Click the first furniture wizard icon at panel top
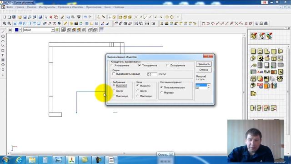 pos(254,36)
